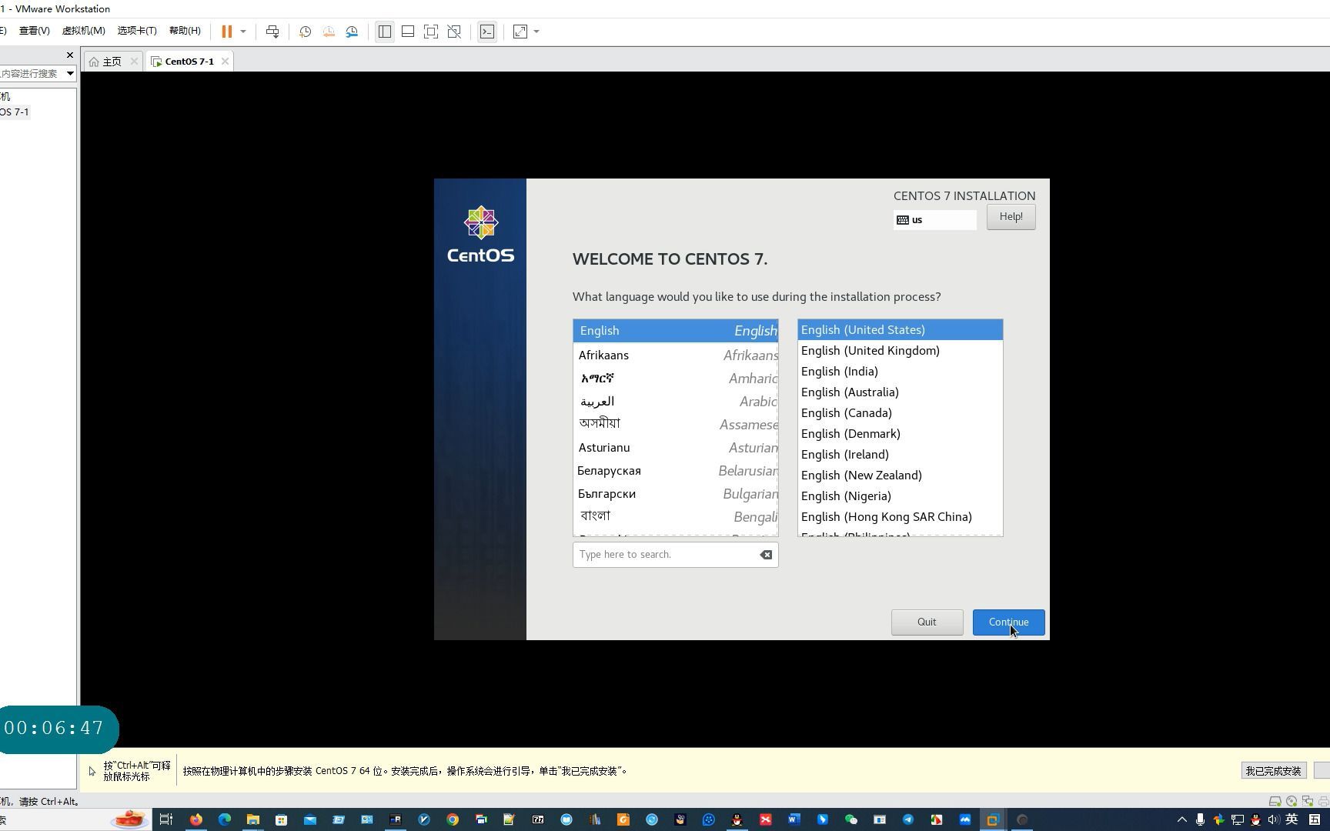
Task: Select Arabic in language list
Action: point(676,401)
